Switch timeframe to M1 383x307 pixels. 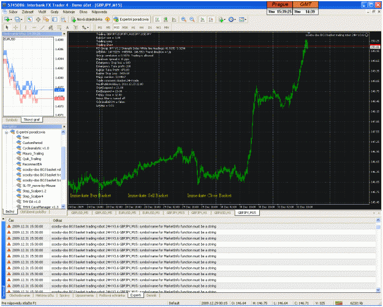[100, 28]
